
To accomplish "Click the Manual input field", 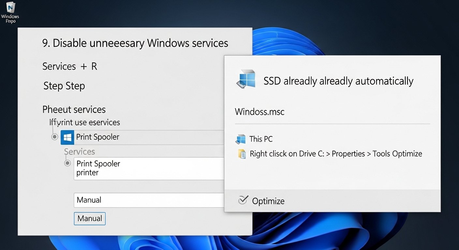I will pos(149,200).
